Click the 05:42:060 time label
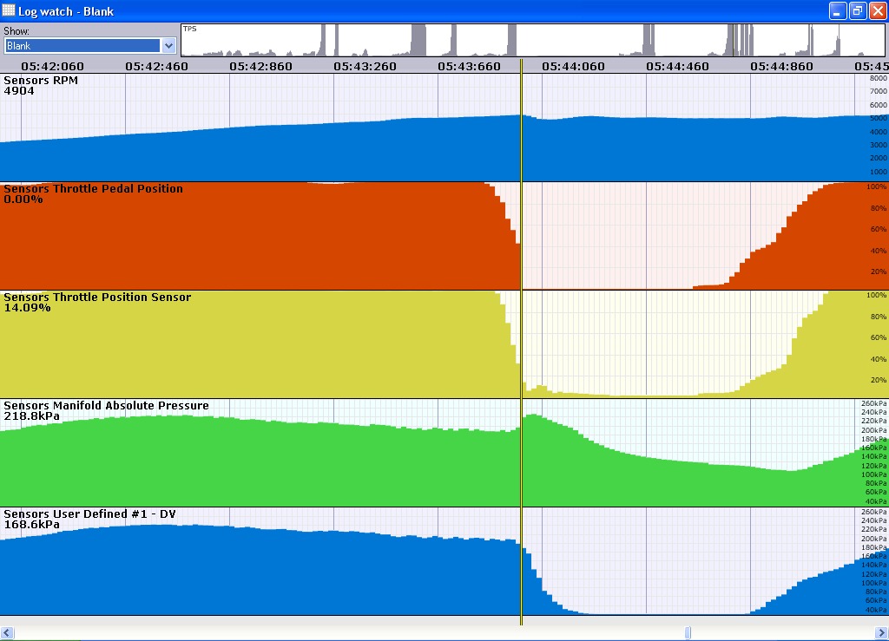This screenshot has width=889, height=641. 53,66
